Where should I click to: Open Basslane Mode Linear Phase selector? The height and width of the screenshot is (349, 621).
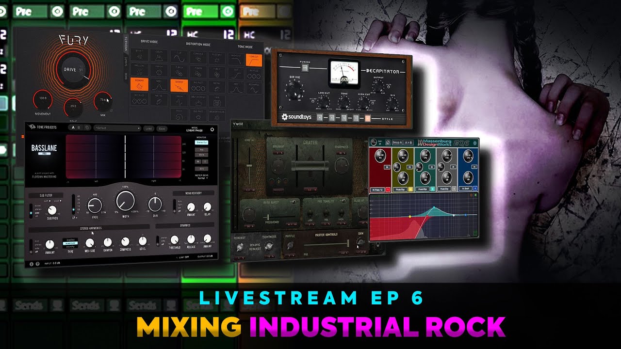tap(195, 129)
